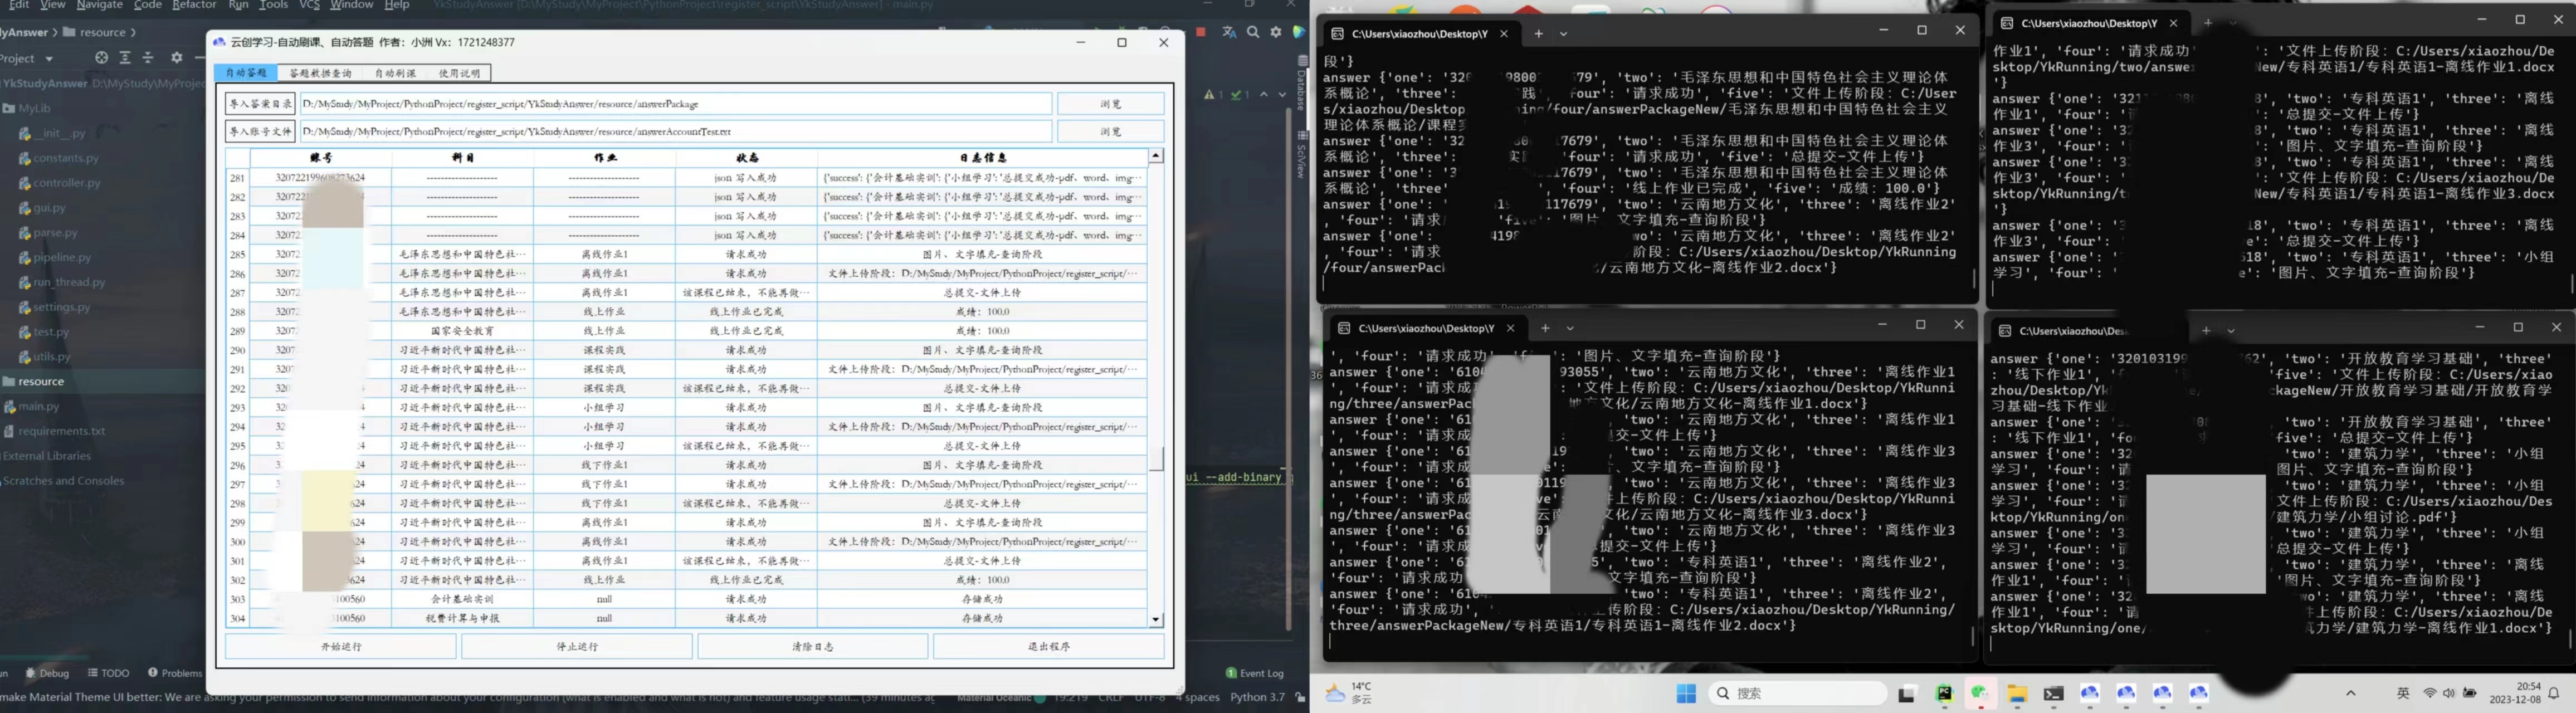Click the 导入账号文件 button
This screenshot has height=713, width=2576.
pos(260,131)
